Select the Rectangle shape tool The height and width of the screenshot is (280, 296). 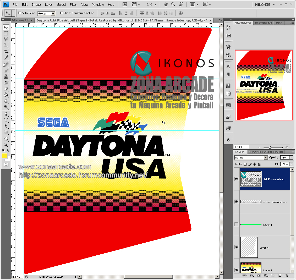pos(6,132)
